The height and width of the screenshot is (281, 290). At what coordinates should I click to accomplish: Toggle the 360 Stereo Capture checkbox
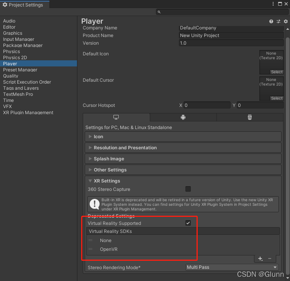(188, 189)
